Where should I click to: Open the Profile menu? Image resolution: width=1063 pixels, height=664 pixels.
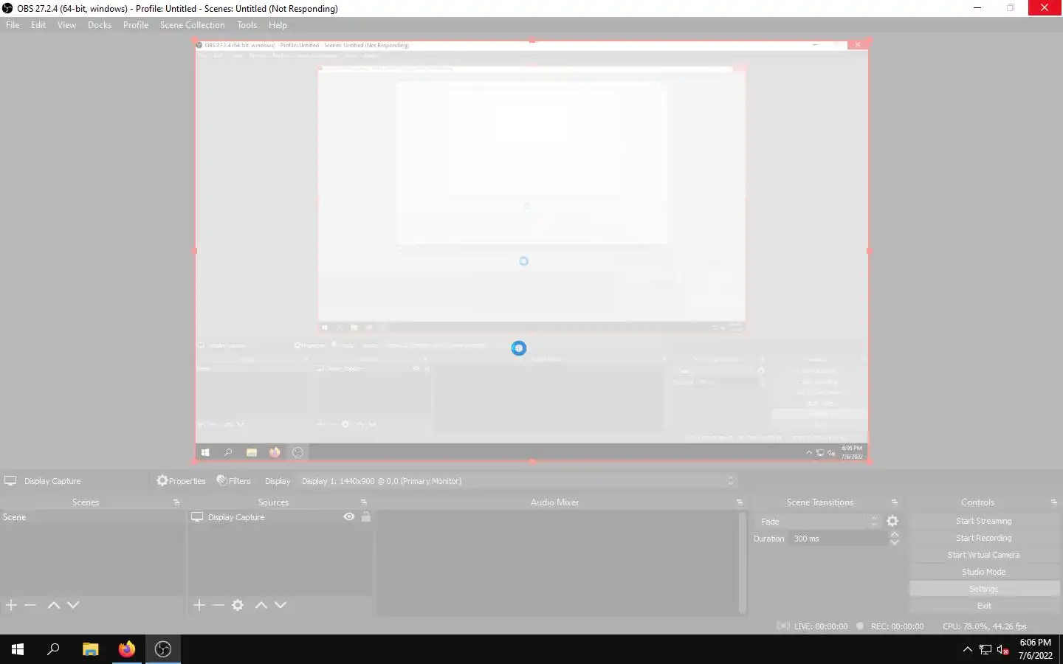136,25
